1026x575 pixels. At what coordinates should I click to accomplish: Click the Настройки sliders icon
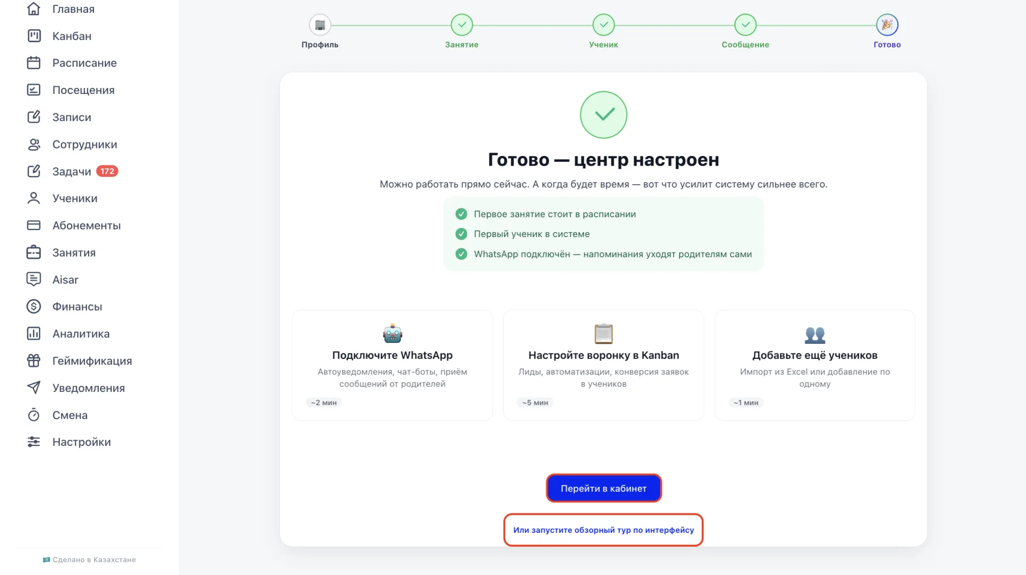click(34, 442)
